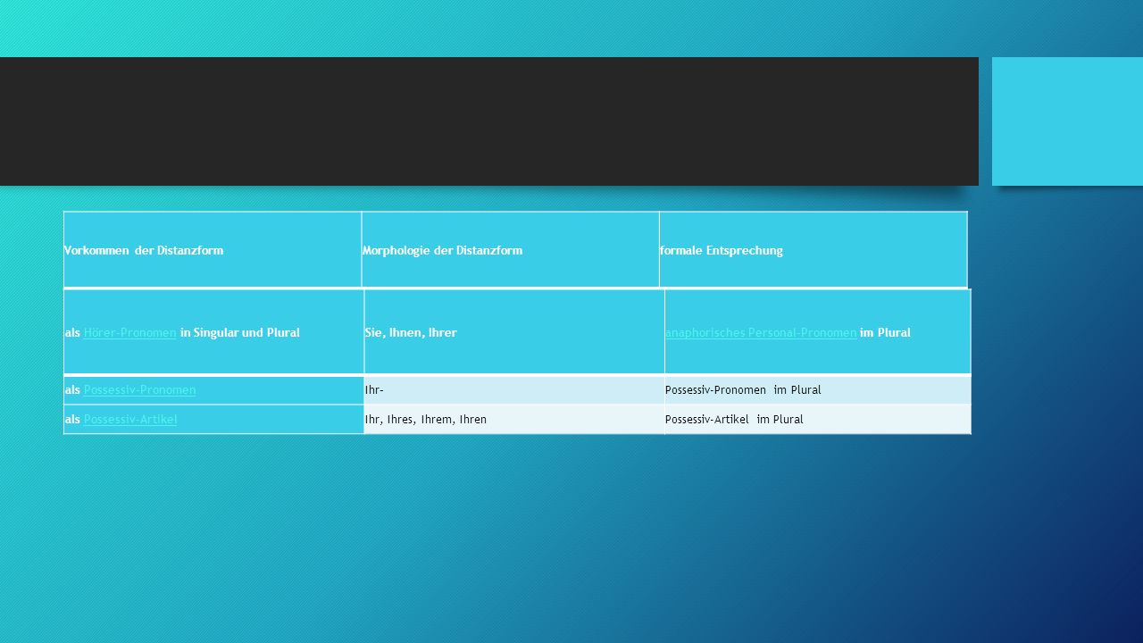Click the 'formale Entsprechung' header cell
The width and height of the screenshot is (1143, 643).
pos(813,250)
